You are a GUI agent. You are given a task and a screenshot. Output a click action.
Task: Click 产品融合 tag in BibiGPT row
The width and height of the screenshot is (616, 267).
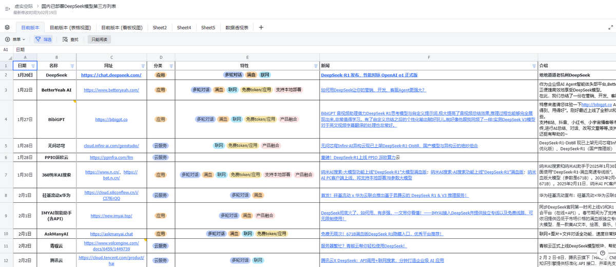tap(288, 119)
